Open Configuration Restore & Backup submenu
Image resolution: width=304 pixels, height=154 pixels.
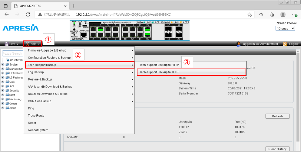tap(79, 58)
